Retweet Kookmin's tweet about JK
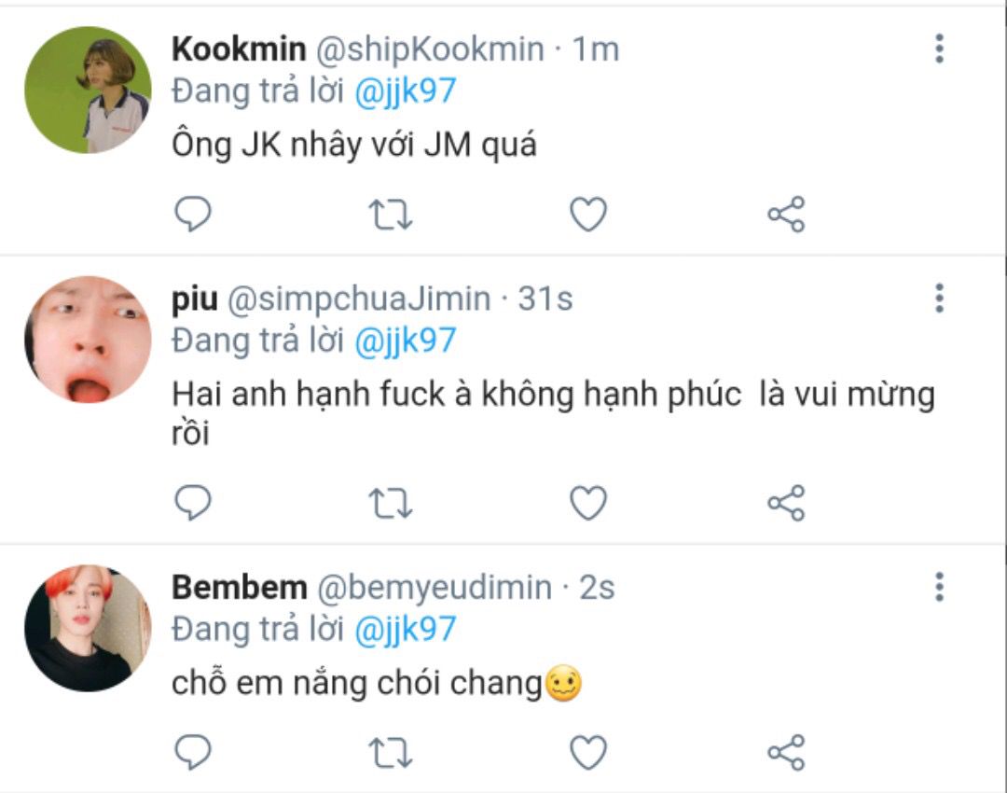Screen dimensions: 1007x793 [392, 215]
